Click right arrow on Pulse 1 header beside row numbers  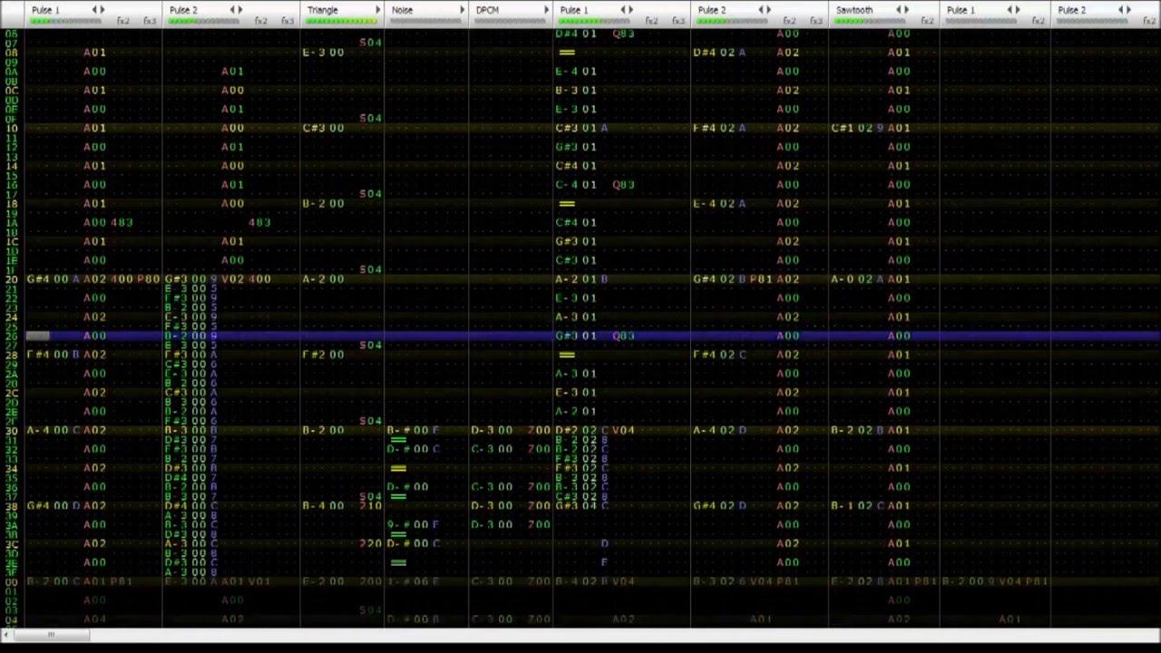point(102,10)
